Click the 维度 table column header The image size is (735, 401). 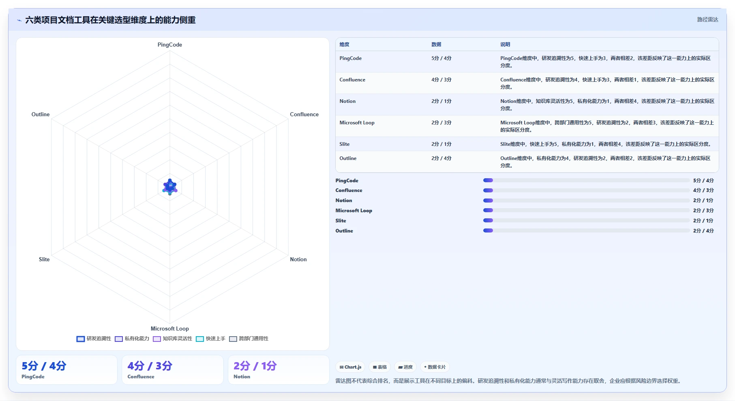[x=344, y=45]
